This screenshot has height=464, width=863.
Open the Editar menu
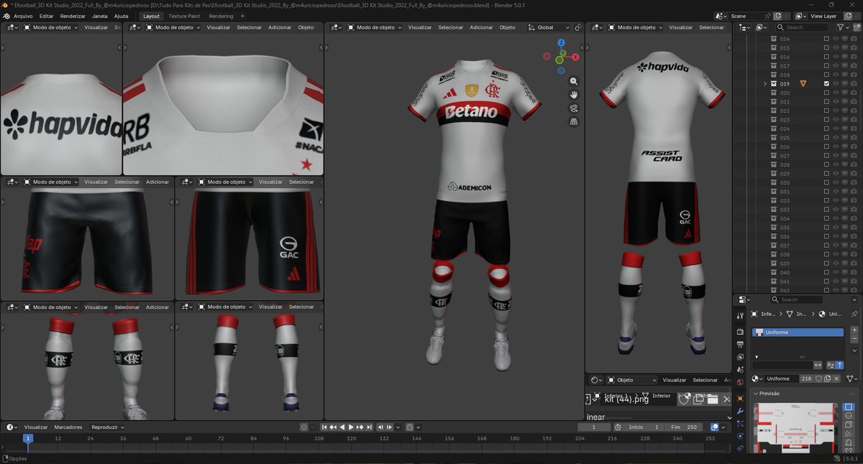coord(46,16)
